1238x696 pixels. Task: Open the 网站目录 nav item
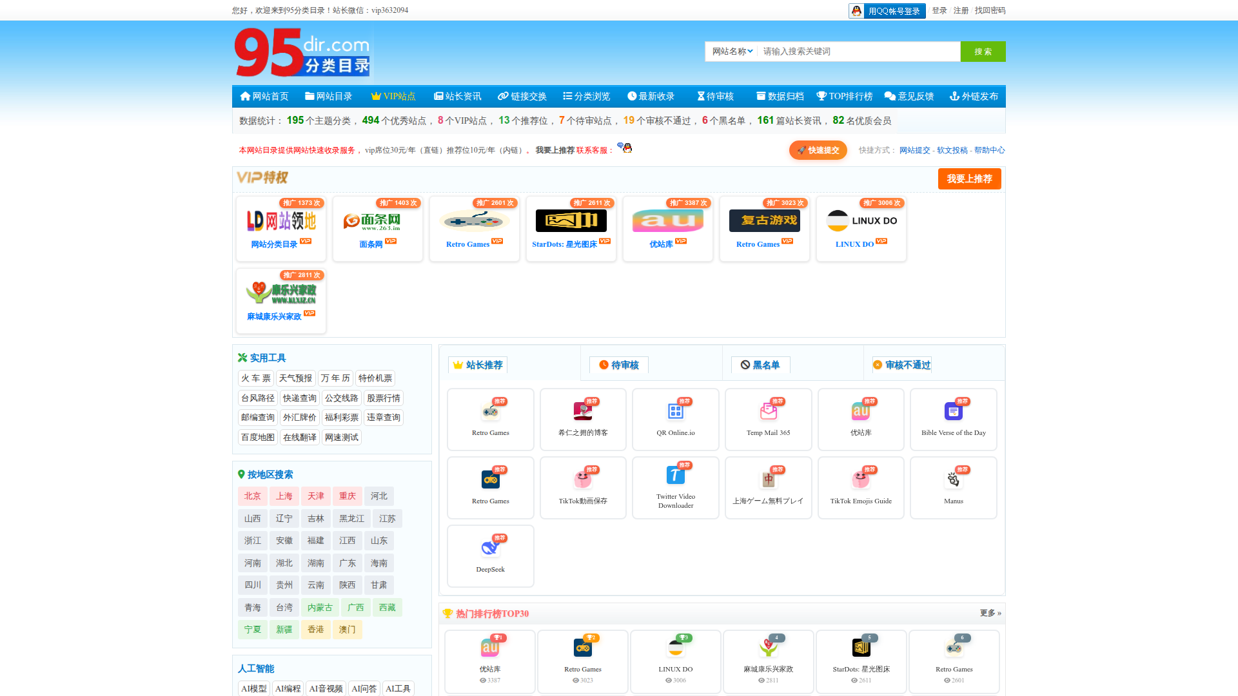[x=328, y=96]
